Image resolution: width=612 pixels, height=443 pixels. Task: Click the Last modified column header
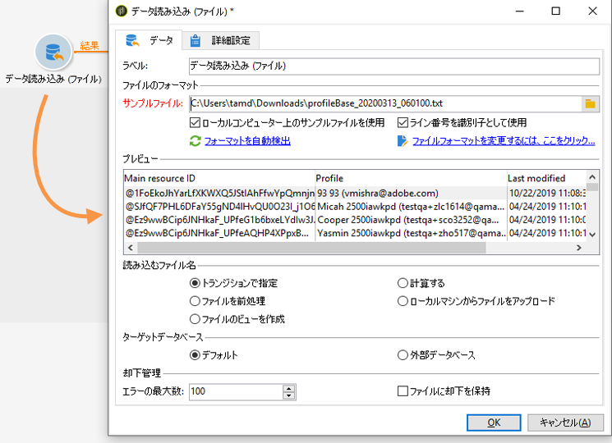coord(547,179)
